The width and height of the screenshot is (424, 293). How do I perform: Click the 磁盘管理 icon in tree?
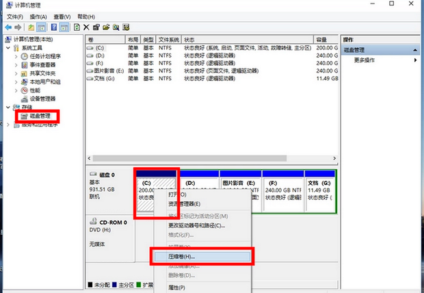25,116
